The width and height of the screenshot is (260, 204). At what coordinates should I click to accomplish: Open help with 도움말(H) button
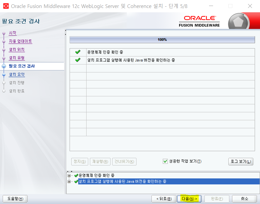15,199
